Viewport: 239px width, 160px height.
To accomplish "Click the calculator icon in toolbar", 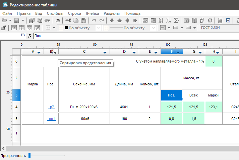I will [220, 20].
